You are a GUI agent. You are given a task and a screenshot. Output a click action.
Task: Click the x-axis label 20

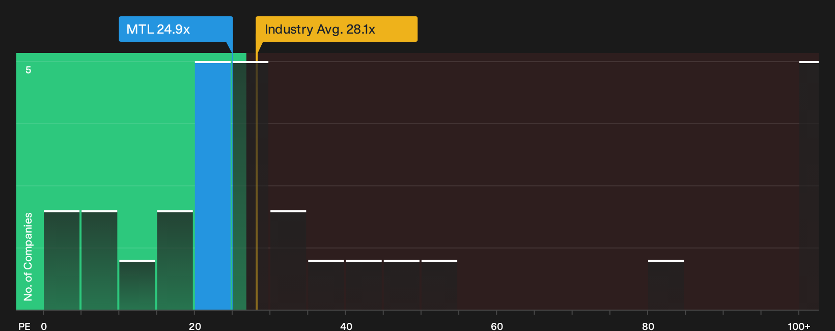(195, 326)
